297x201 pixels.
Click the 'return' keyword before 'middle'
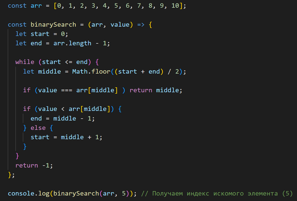[x=140, y=90]
